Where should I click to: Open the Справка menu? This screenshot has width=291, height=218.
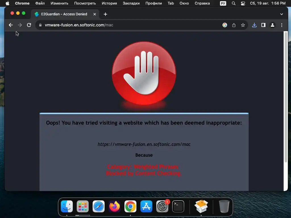click(202, 3)
